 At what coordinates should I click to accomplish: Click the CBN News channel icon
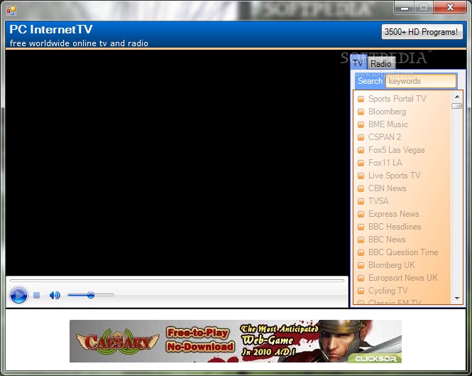[361, 189]
